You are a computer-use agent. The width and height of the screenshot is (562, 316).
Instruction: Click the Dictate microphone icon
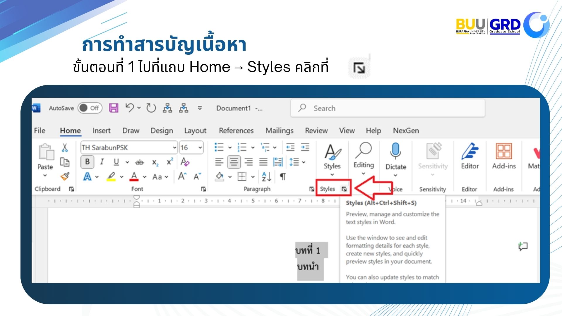(x=395, y=151)
